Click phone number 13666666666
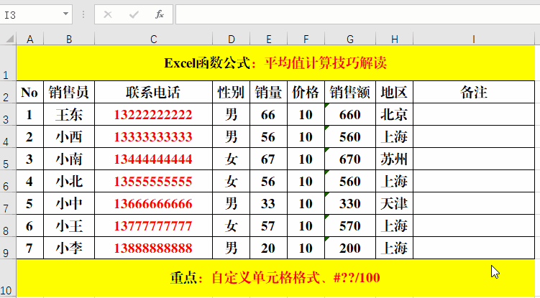The image size is (540, 298). click(x=154, y=203)
